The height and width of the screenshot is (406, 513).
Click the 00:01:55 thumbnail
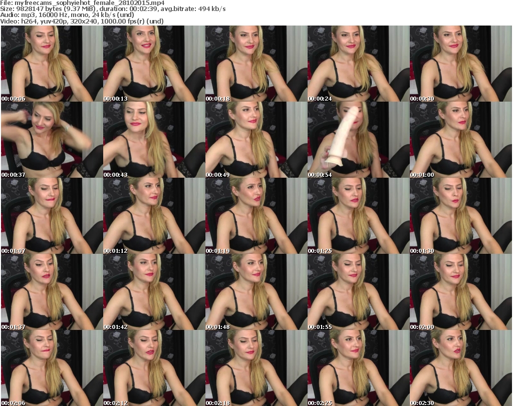click(x=358, y=292)
